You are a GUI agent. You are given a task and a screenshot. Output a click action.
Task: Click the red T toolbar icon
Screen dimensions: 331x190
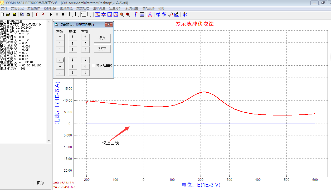[36, 14]
